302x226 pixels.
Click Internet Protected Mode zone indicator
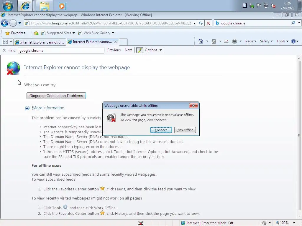tap(207, 223)
